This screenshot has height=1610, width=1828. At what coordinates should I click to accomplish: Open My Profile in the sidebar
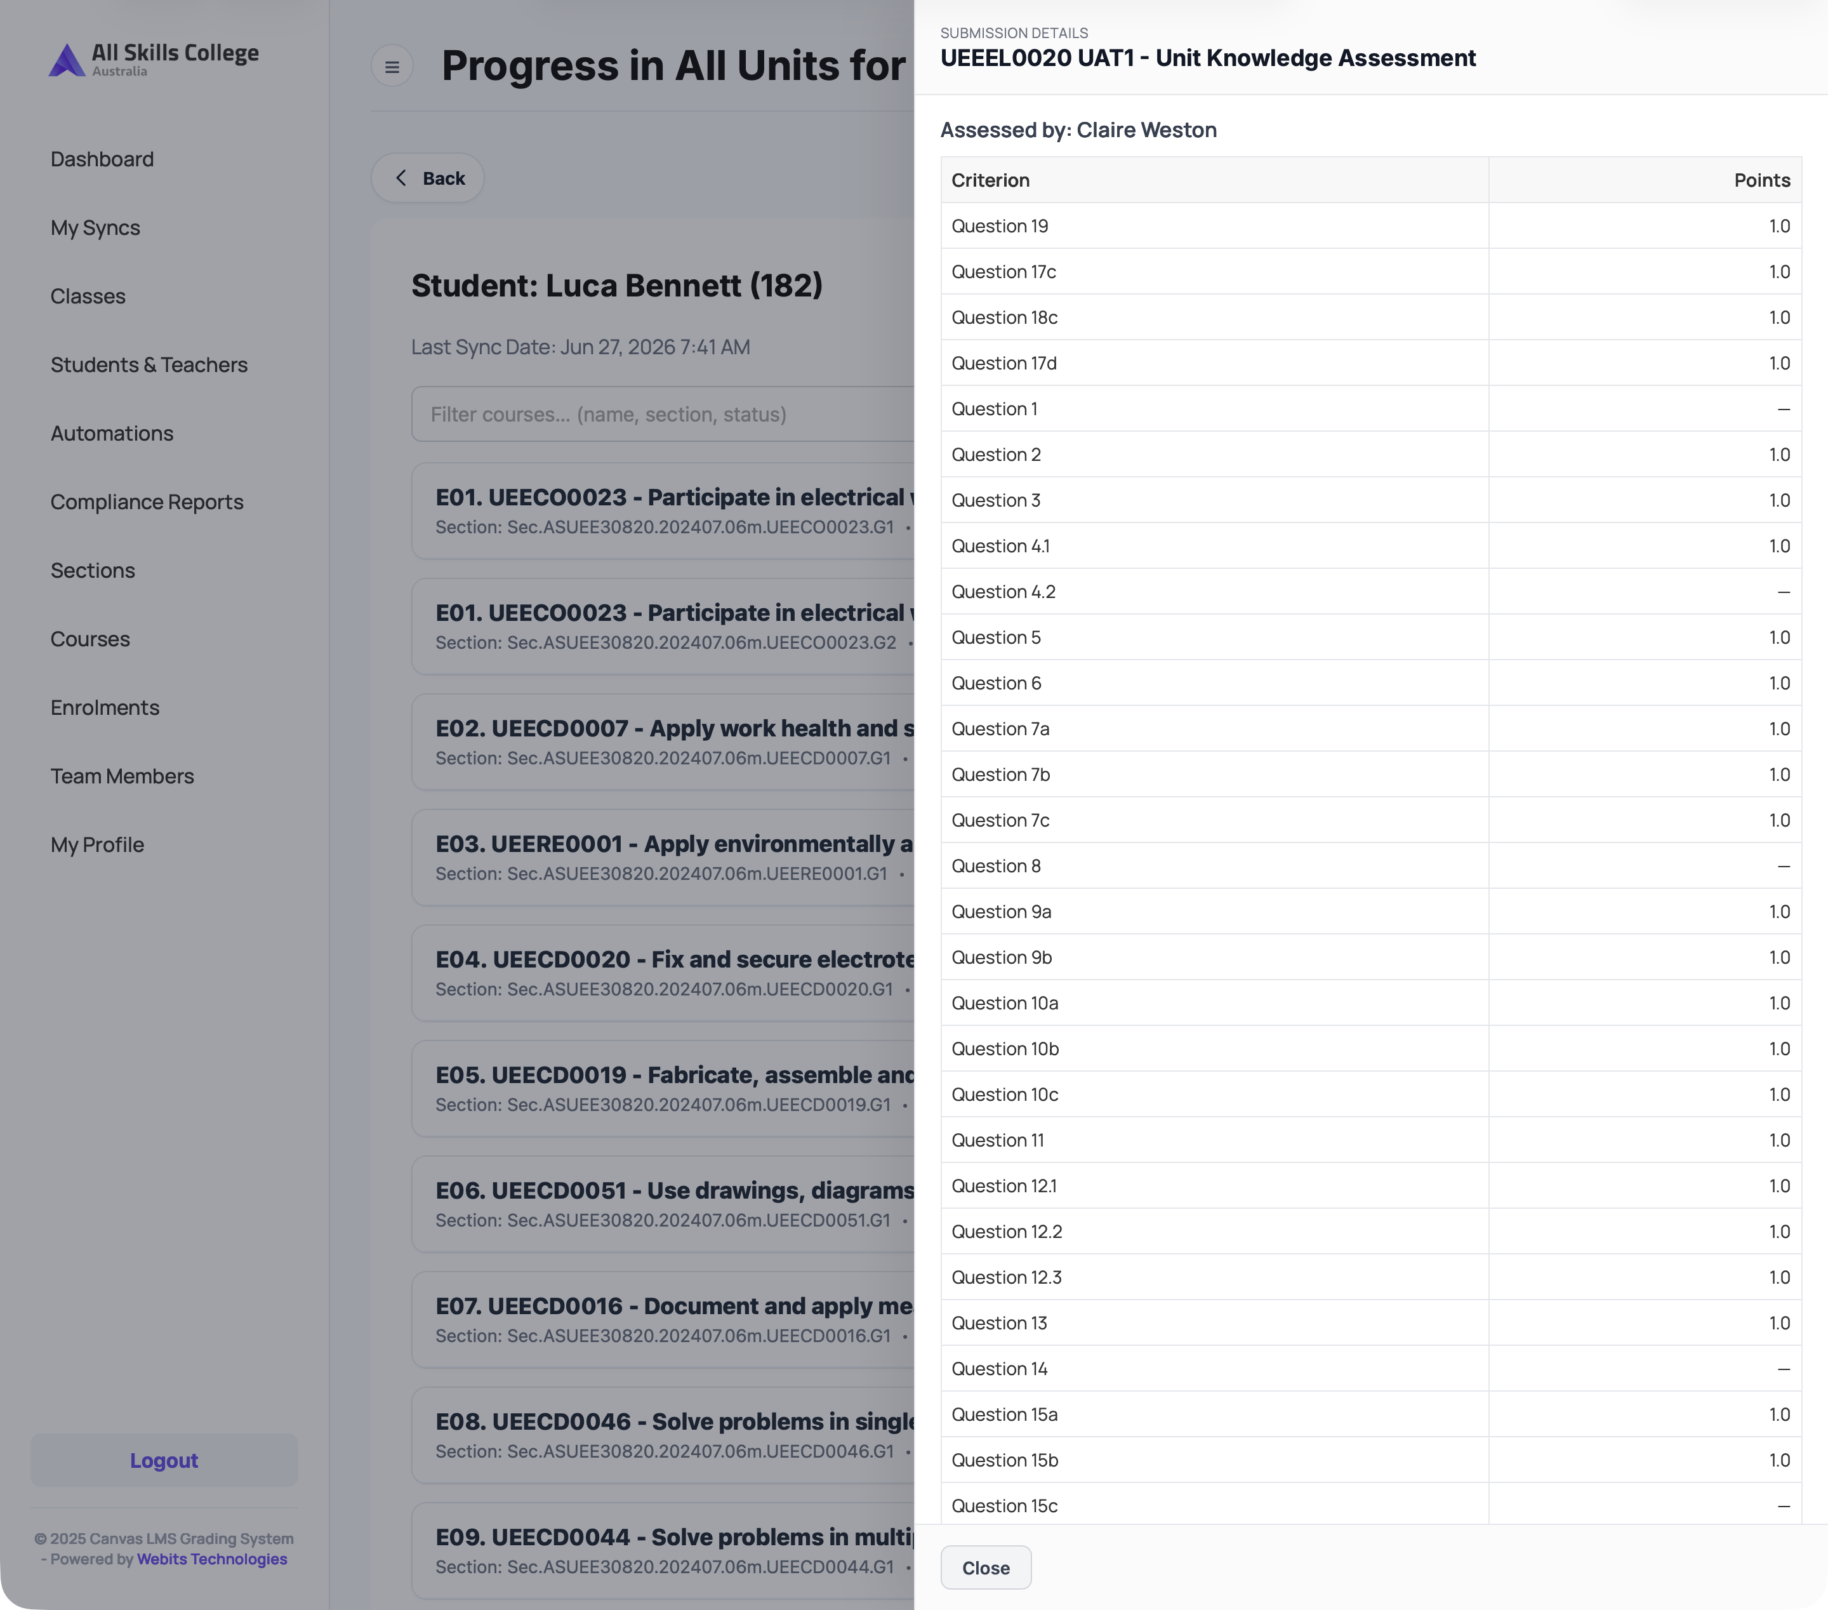98,845
